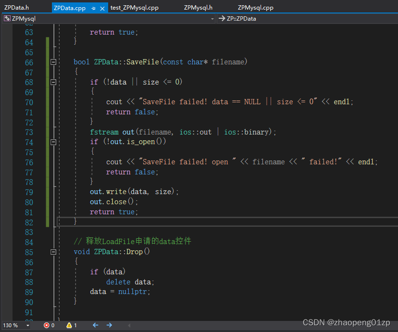The image size is (398, 332).
Task: Click the ZPMysql project icon
Action: [7, 18]
